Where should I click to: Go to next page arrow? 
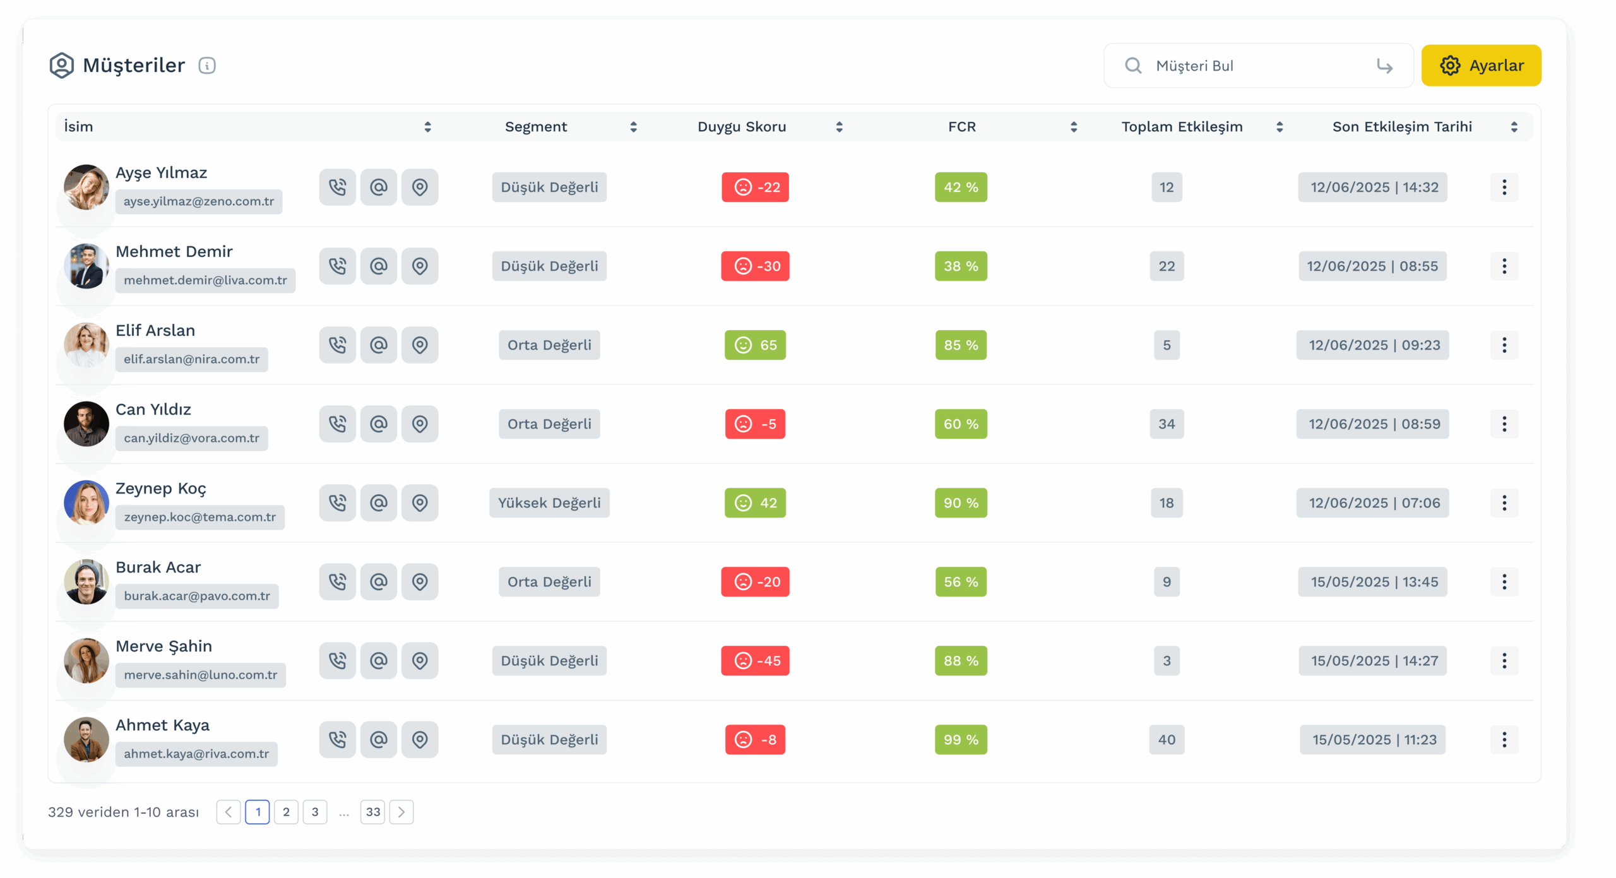tap(401, 812)
